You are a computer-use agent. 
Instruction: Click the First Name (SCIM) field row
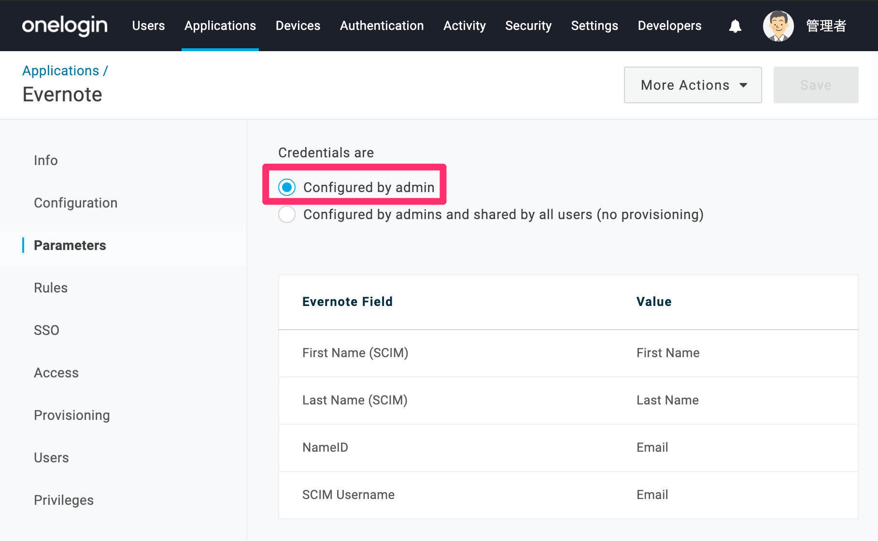point(568,353)
